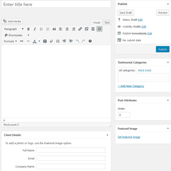
Task: Toggle the toolbar kitchen sink button
Action: coord(99,29)
